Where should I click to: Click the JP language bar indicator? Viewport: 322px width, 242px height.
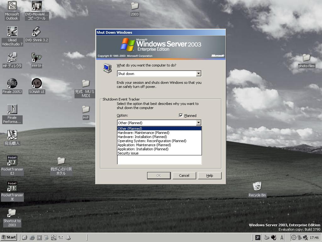(258, 238)
